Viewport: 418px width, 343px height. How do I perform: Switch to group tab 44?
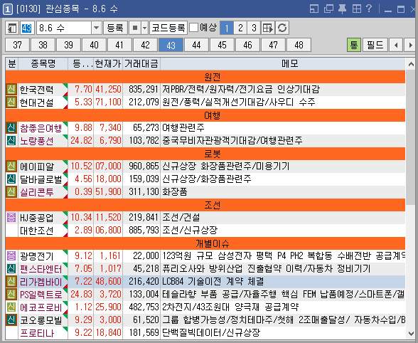196,45
